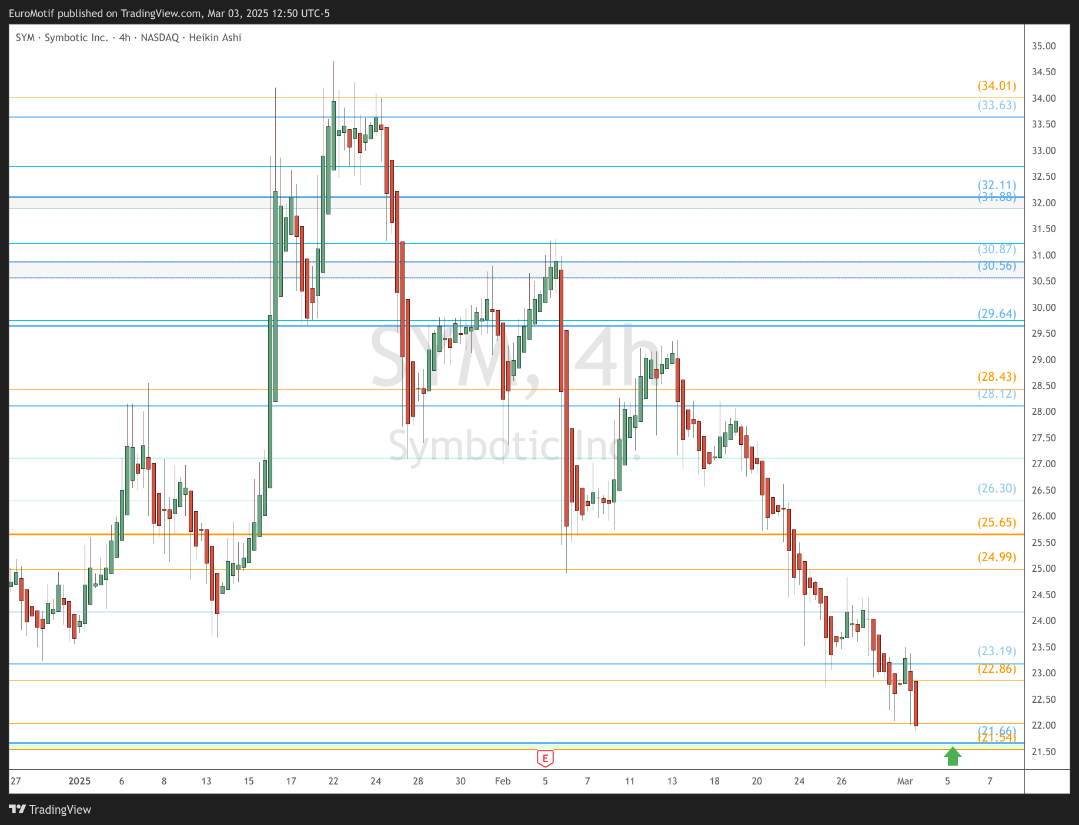Viewport: 1079px width, 825px height.
Task: Select the 24.00 price axis value
Action: pyautogui.click(x=1044, y=621)
